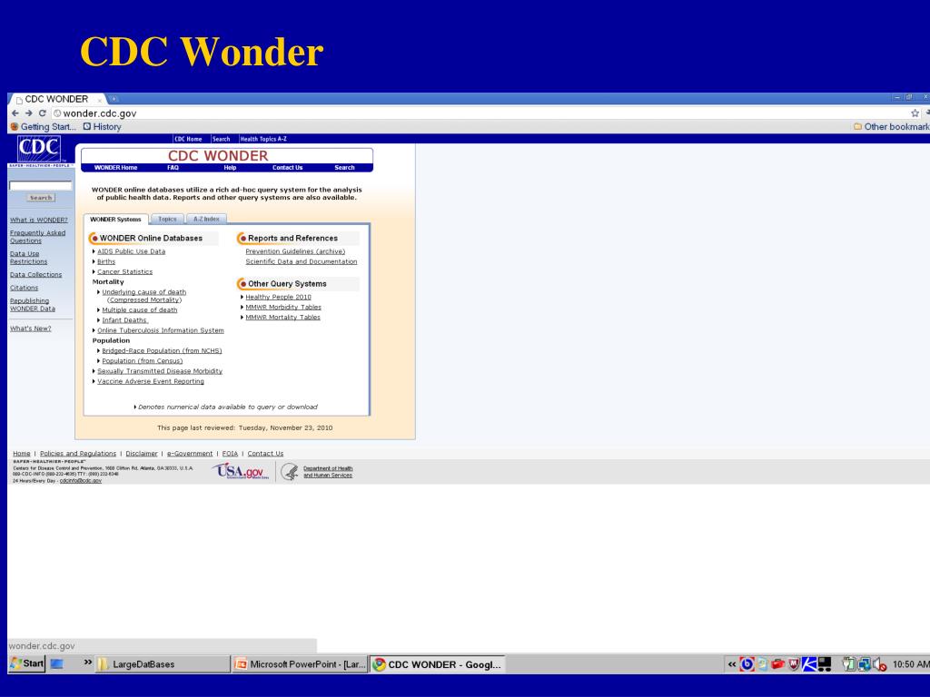Open the FOIA footer link
Viewport: 930px width, 697px height.
(230, 454)
